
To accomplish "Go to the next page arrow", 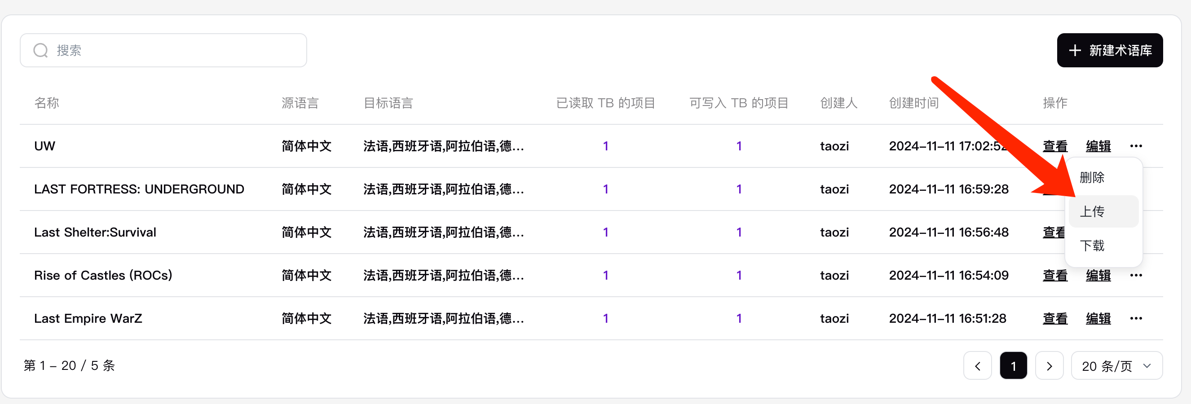I will pos(1049,366).
